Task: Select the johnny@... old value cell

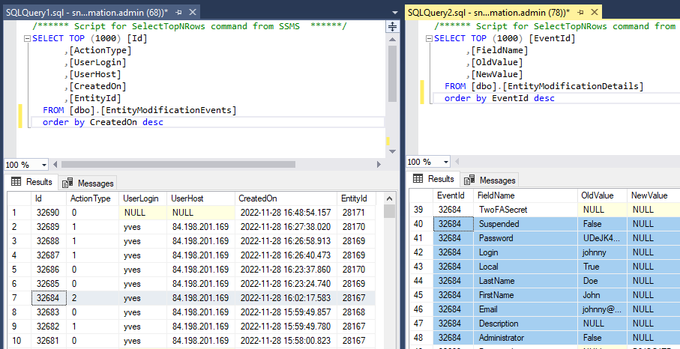Action: [602, 309]
